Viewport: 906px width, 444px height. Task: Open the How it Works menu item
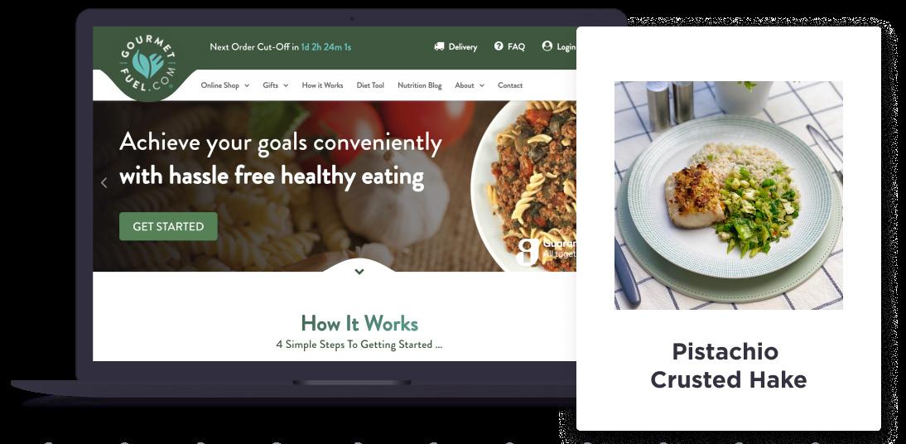pos(322,85)
